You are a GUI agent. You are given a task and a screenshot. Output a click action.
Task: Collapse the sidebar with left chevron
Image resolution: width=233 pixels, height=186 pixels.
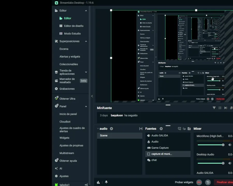(92, 96)
